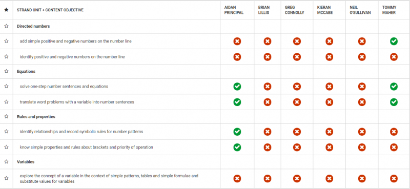This screenshot has height=189, width=410.
Task: Click the filled star in header row
Action: 6,10
